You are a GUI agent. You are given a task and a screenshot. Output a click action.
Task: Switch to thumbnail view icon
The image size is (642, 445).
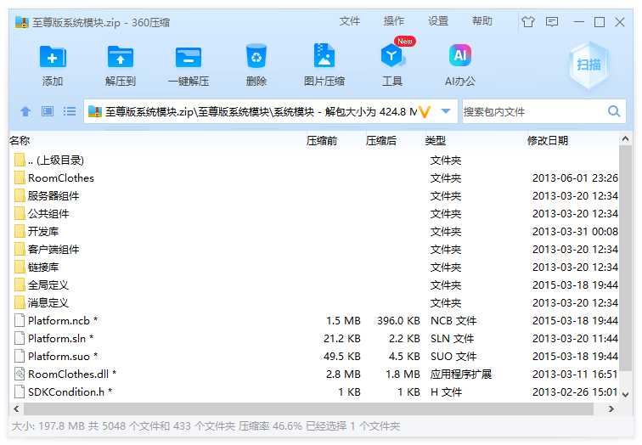(48, 111)
